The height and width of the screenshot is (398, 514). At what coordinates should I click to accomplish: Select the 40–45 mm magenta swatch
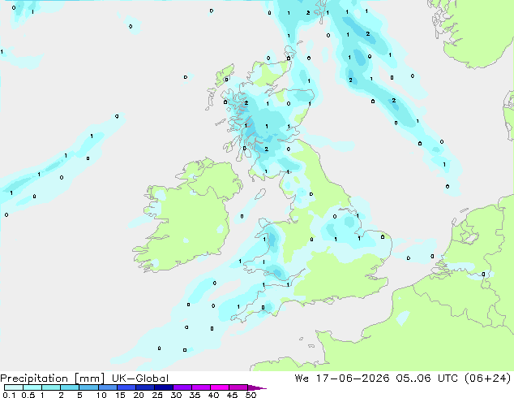click(220, 387)
